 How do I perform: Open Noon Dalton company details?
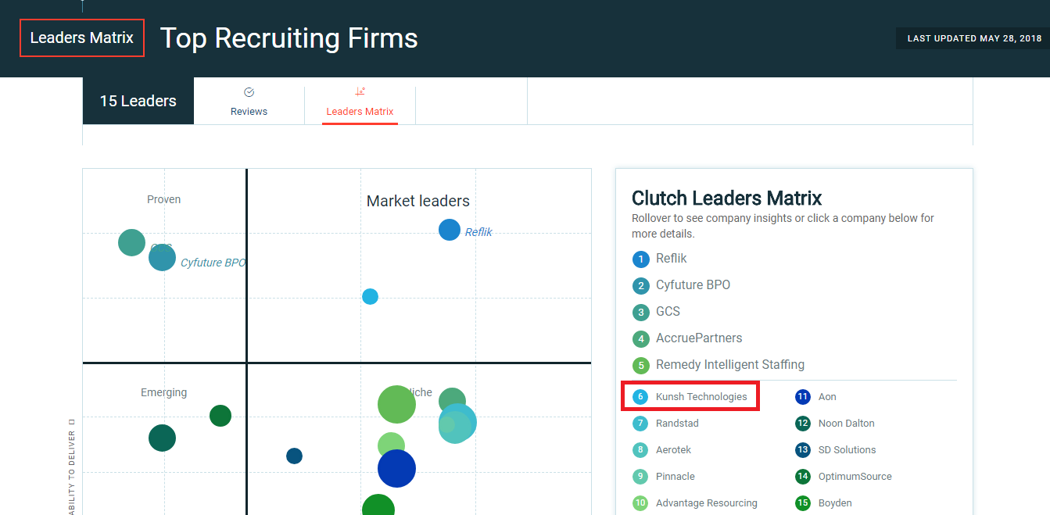tap(847, 424)
